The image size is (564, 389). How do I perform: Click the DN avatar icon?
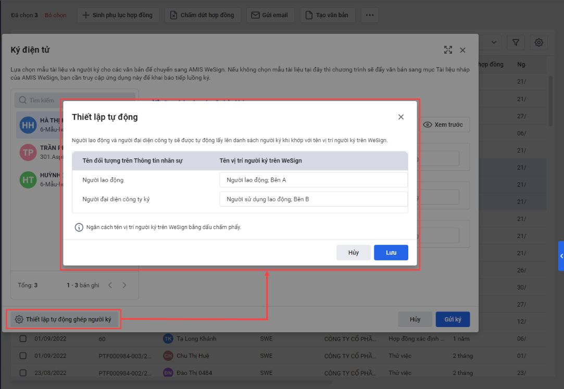168,373
